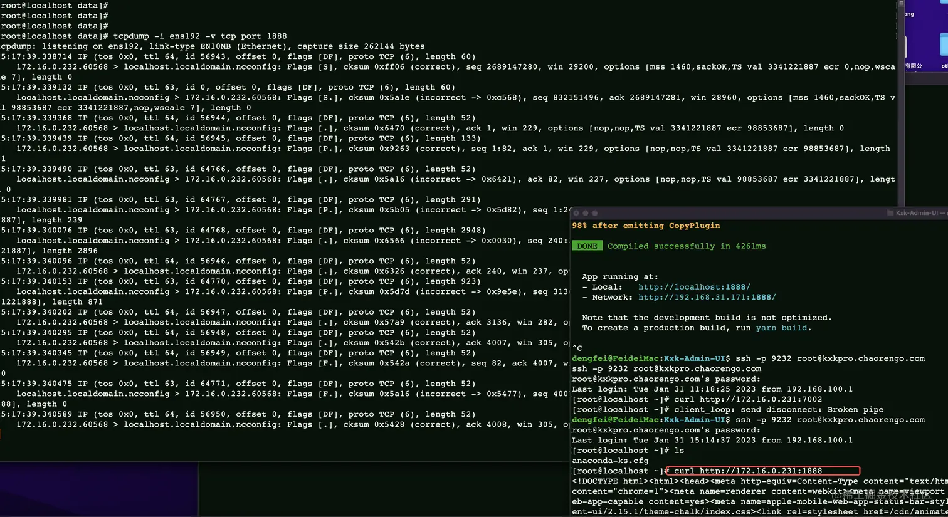948x517 pixels.
Task: Click the packet line with id 56944
Action: coord(238,118)
